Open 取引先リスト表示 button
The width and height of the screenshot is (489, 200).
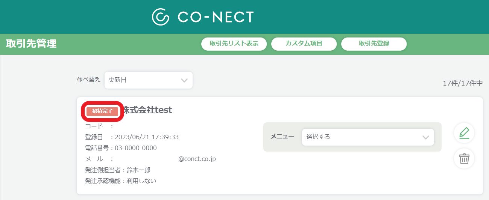[x=234, y=44]
